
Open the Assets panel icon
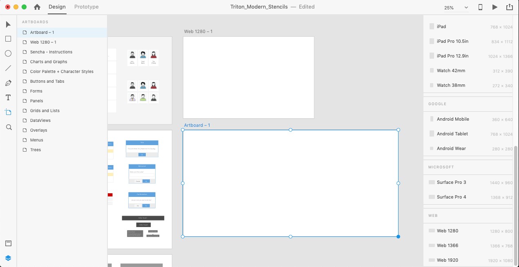[8, 243]
